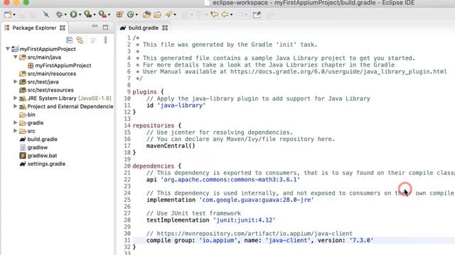Collapse the myFirstAppiumProject project node

click(x=8, y=49)
